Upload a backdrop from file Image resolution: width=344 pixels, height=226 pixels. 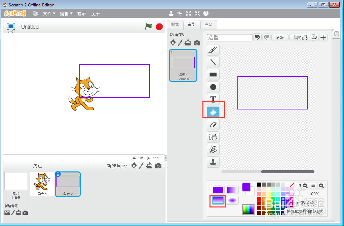point(18,213)
